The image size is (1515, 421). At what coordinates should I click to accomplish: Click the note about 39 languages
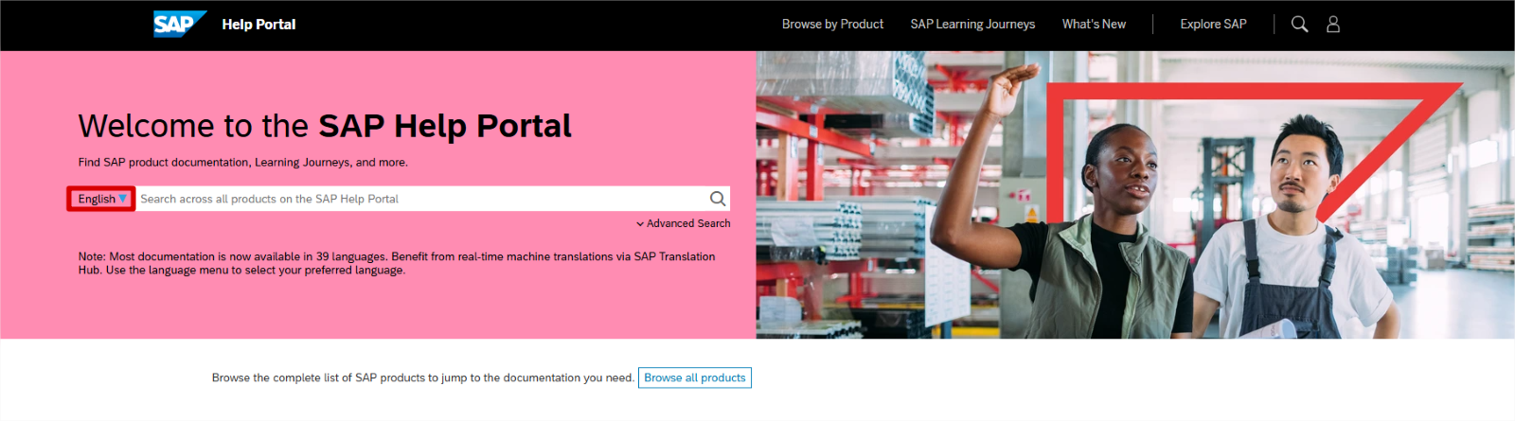coord(396,263)
